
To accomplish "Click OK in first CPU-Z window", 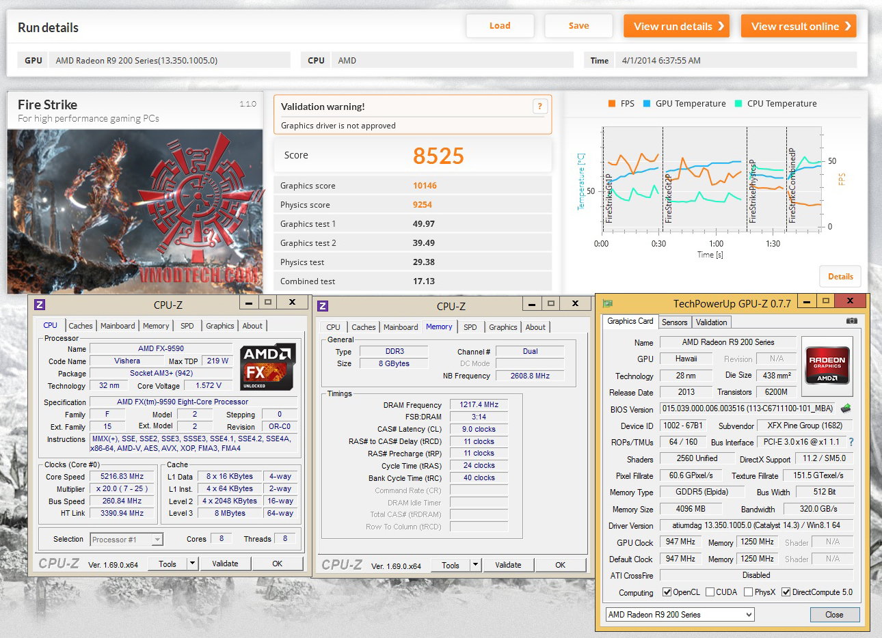I will (277, 564).
